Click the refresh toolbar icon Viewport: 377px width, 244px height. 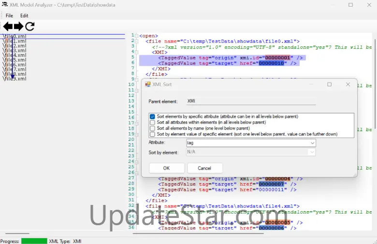point(30,26)
